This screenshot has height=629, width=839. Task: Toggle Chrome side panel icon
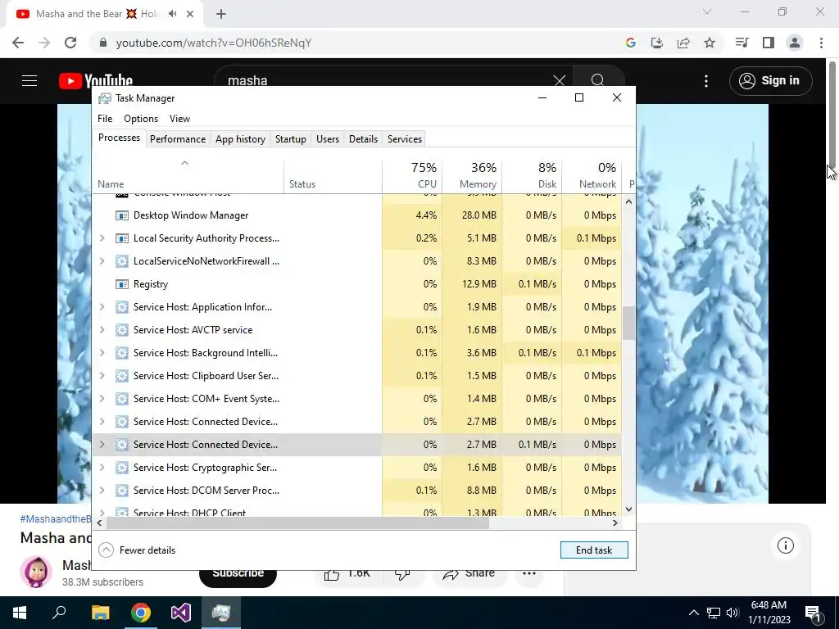point(769,43)
